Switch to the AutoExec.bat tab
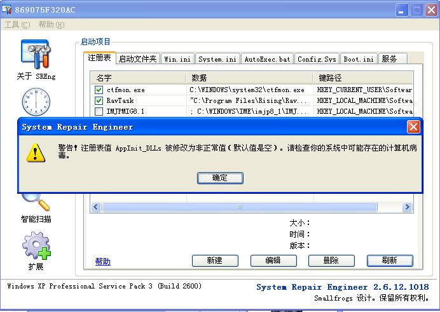Image resolution: width=440 pixels, height=312 pixels. click(x=267, y=59)
